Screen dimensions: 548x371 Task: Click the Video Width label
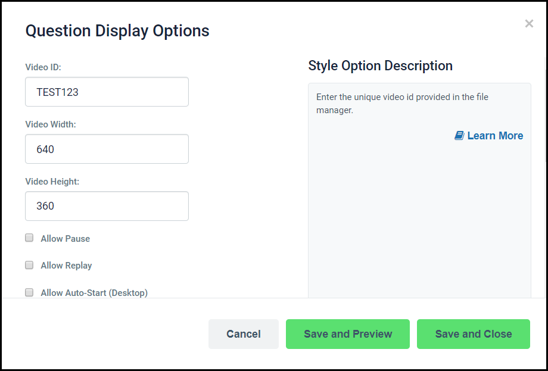(50, 124)
